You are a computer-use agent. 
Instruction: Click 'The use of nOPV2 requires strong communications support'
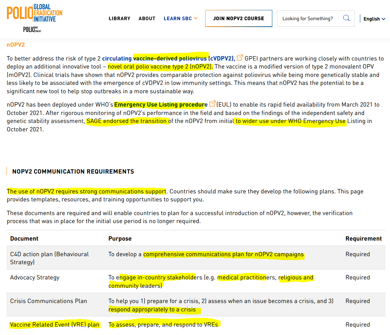(x=86, y=191)
